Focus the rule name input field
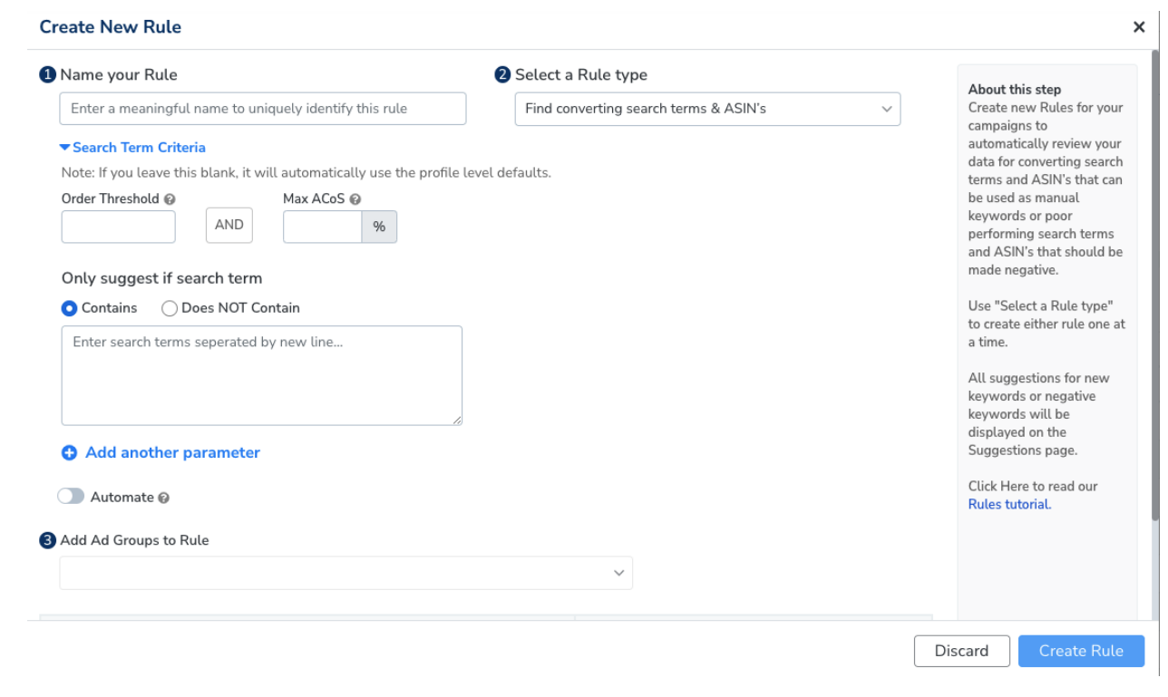 (x=263, y=109)
